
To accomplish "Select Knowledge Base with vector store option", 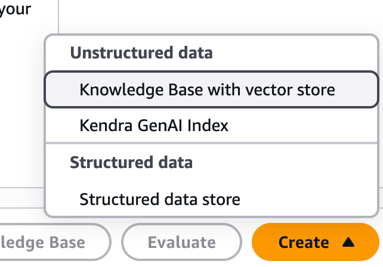I will (x=207, y=90).
